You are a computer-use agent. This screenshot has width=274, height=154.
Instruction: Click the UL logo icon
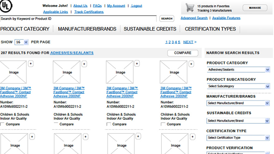pos(6,7)
